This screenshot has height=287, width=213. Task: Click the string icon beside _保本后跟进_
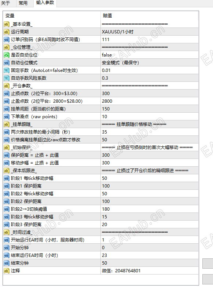[x=6, y=171]
